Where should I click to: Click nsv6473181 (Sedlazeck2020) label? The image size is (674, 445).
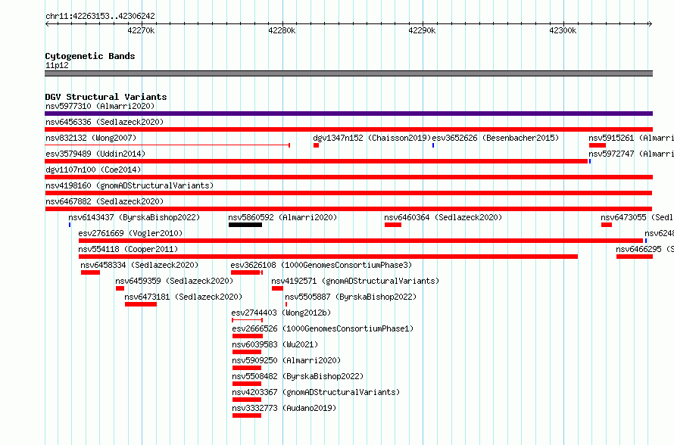tap(183, 297)
